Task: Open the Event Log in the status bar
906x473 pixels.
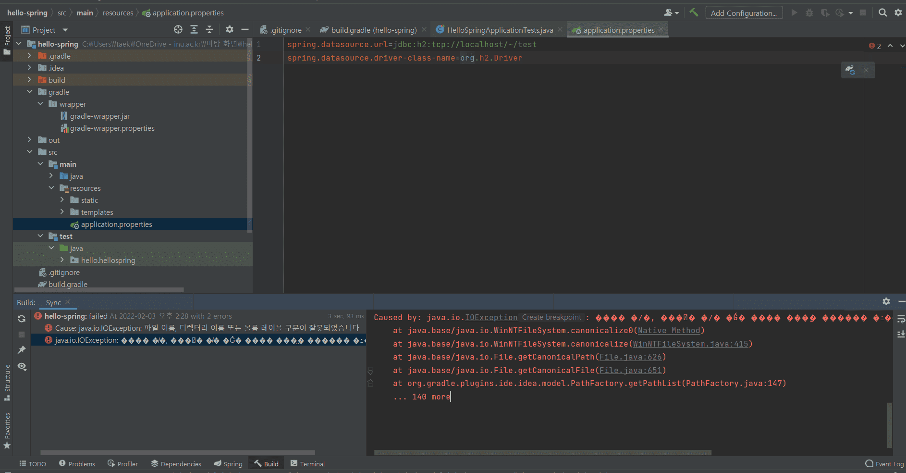Action: tap(884, 463)
